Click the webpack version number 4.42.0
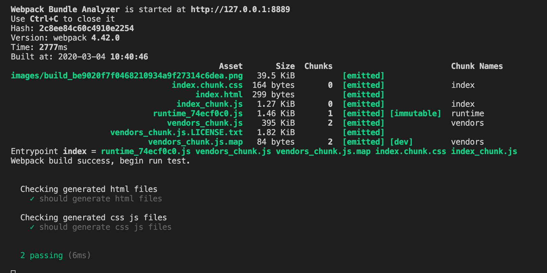Viewport: 547px width, 273px height. click(105, 38)
